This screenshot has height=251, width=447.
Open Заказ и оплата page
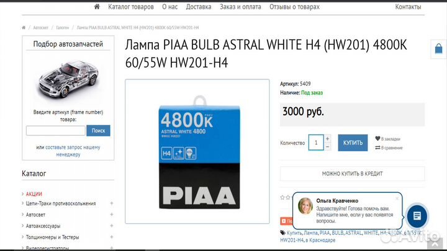(x=240, y=7)
